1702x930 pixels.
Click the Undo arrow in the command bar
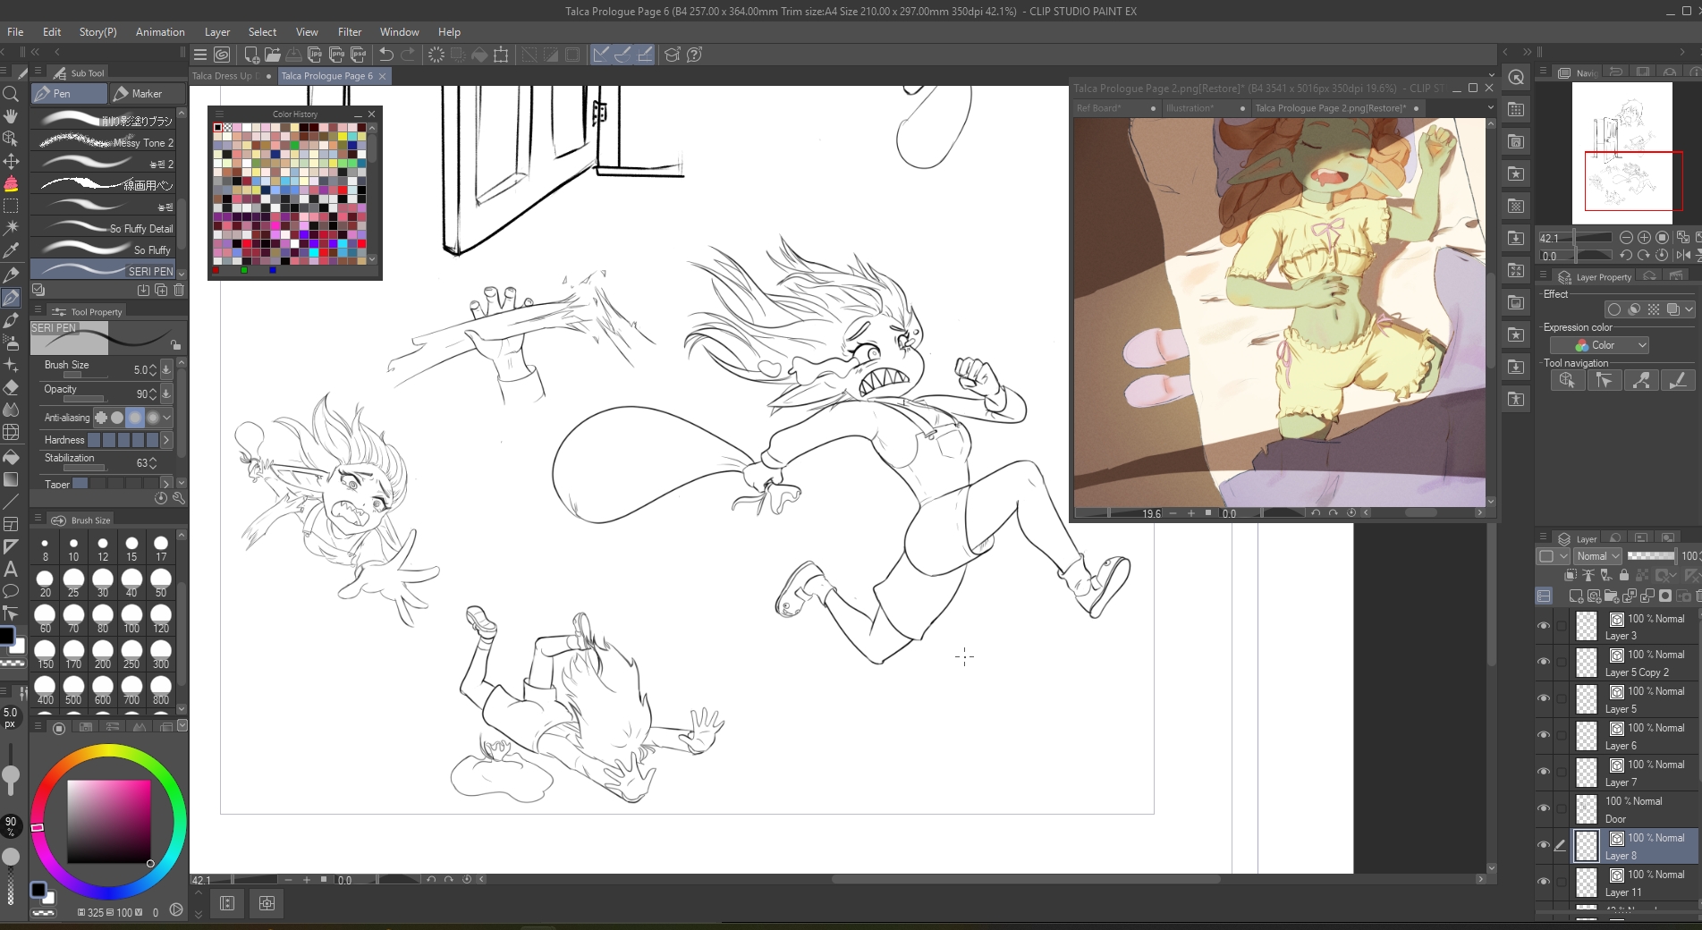[x=386, y=55]
